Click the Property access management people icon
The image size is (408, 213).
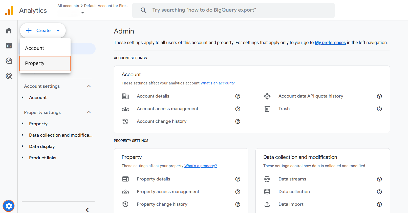tap(125, 192)
